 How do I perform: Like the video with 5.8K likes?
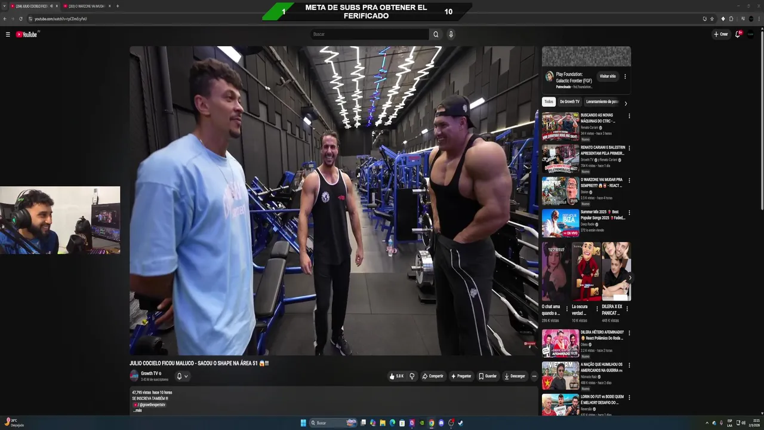pyautogui.click(x=397, y=376)
